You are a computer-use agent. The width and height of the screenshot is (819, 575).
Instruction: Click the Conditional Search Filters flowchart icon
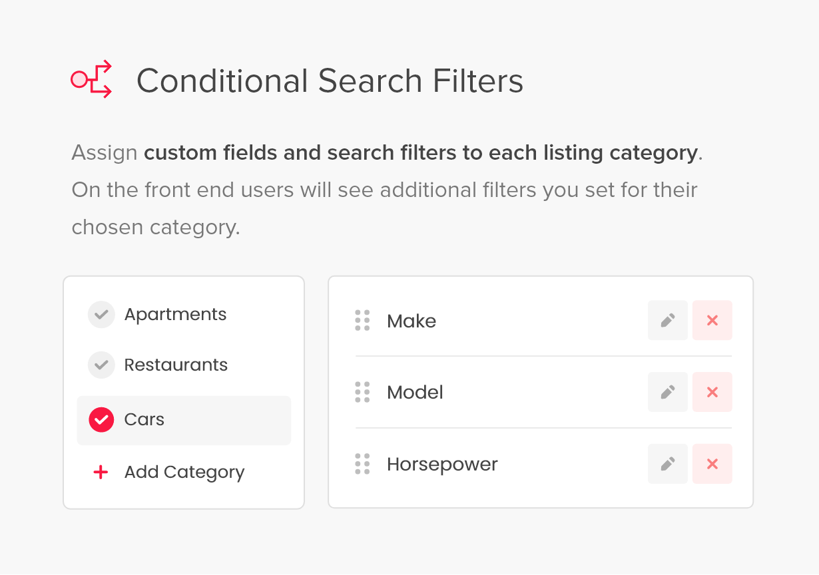(91, 79)
